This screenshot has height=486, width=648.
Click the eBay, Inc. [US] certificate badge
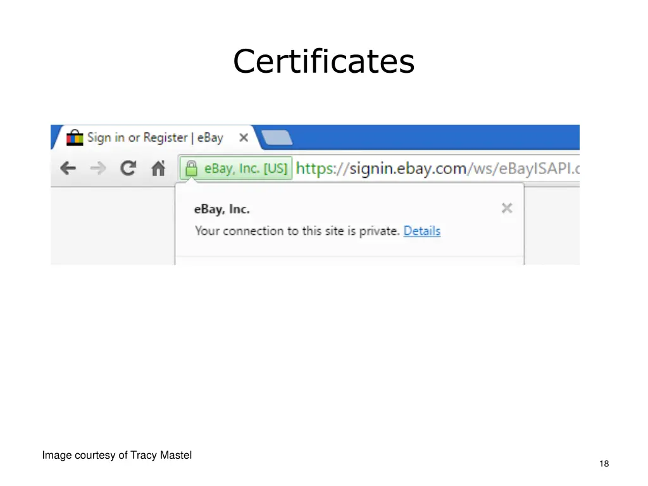(236, 168)
